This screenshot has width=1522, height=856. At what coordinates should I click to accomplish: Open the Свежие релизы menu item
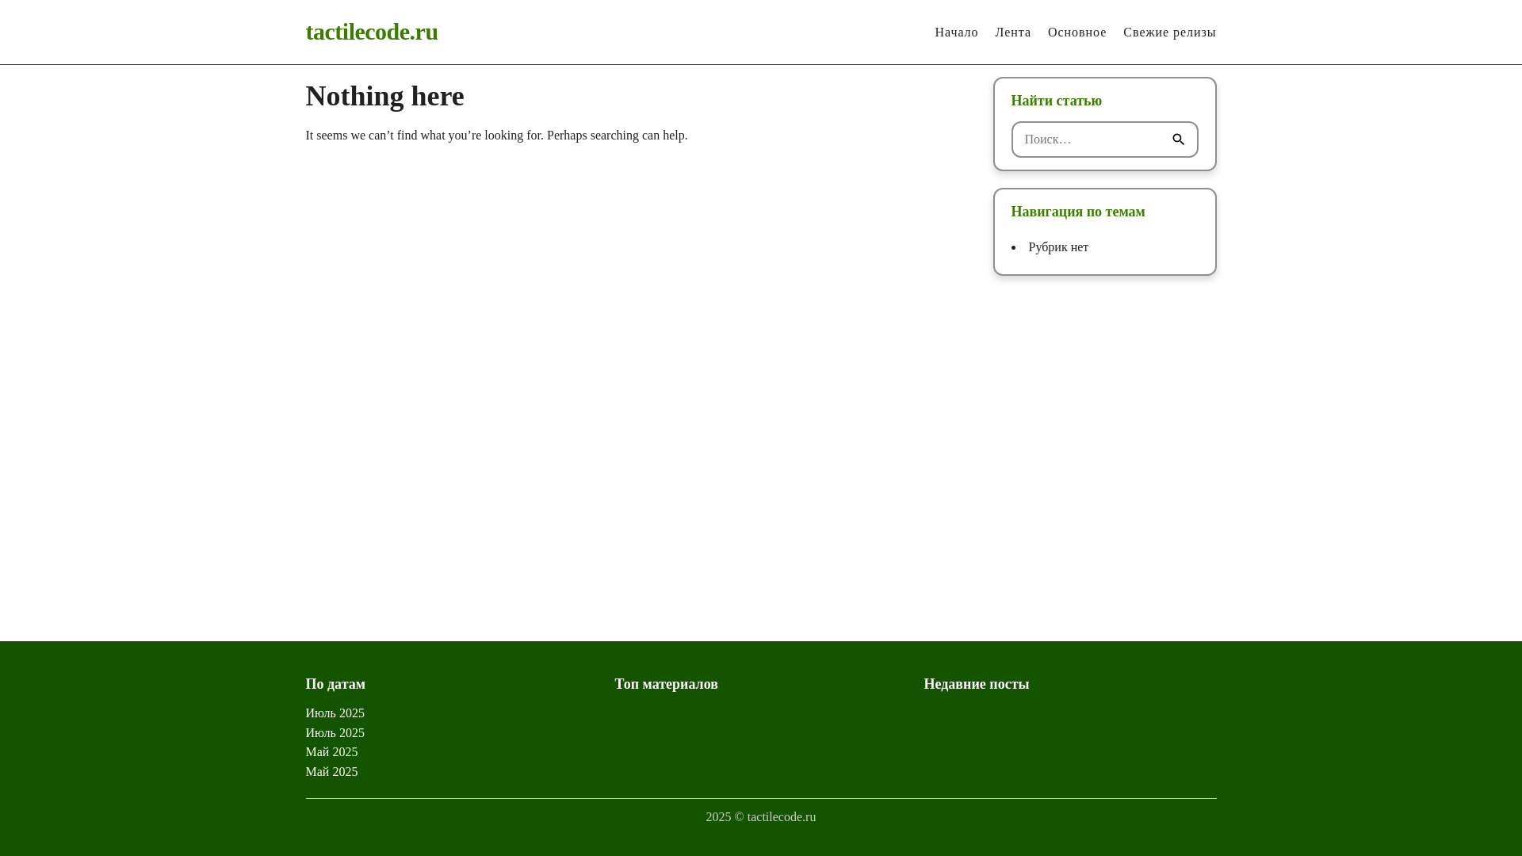1169,32
